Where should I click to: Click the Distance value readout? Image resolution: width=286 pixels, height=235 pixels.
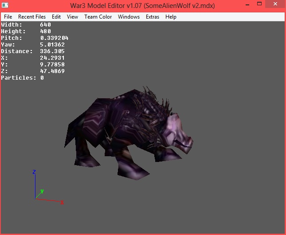(52, 51)
